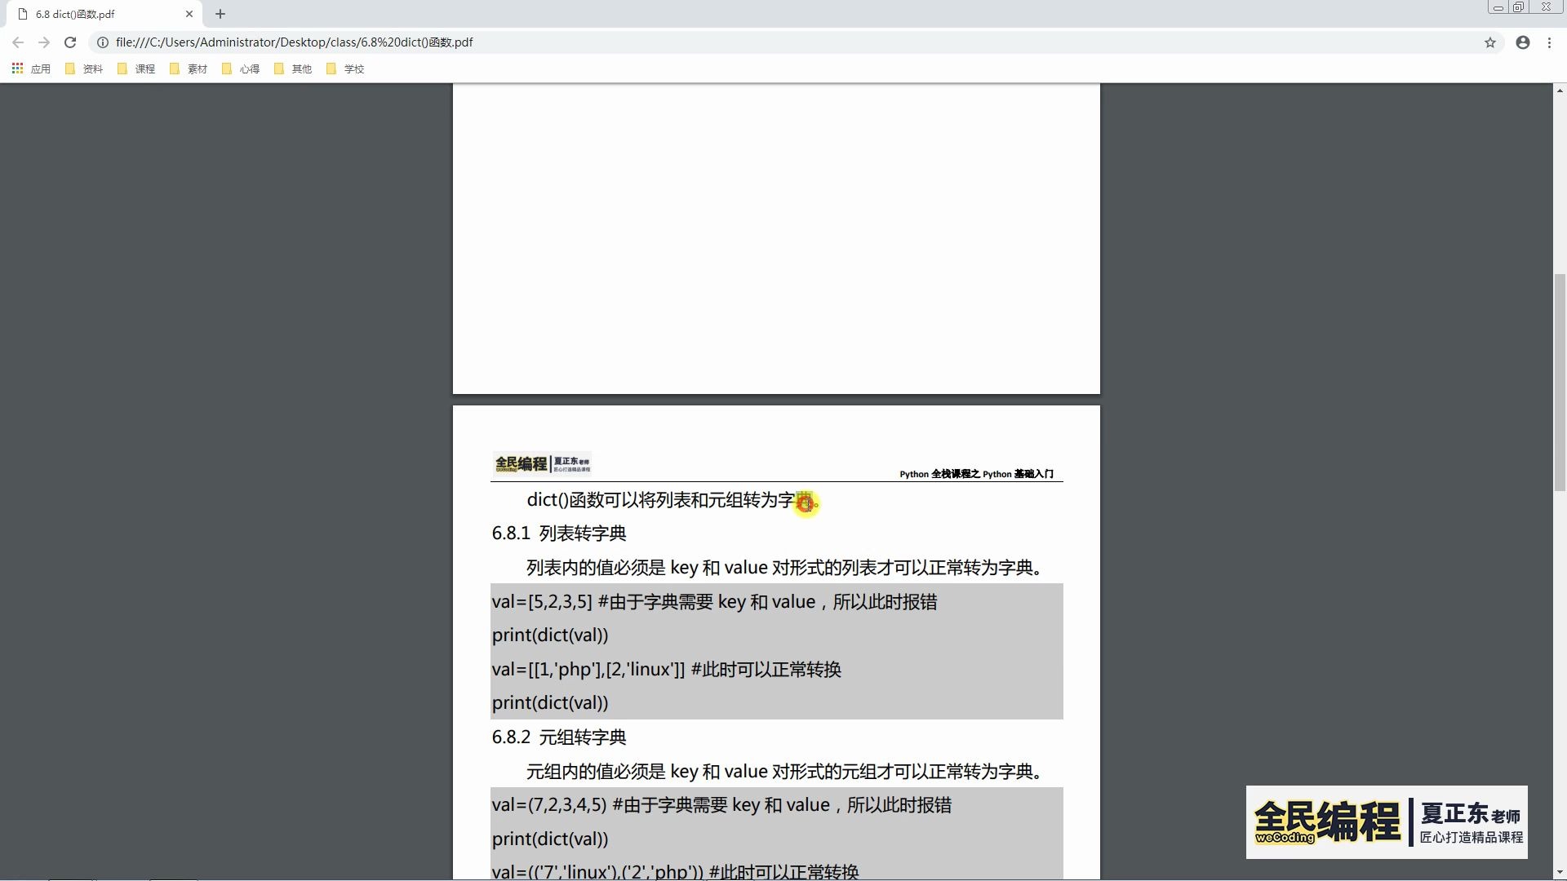Open the 素材 bookmark folder
Image resolution: width=1567 pixels, height=881 pixels.
[x=189, y=69]
